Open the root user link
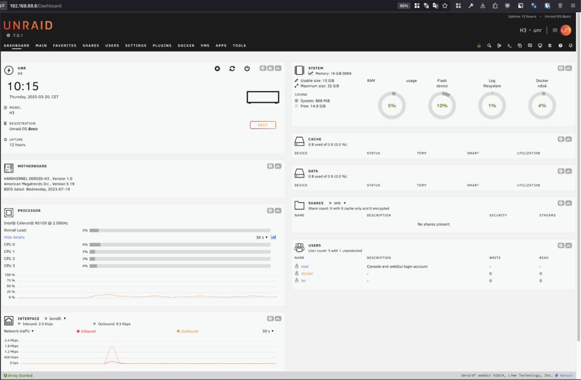The image size is (581, 380). point(304,266)
